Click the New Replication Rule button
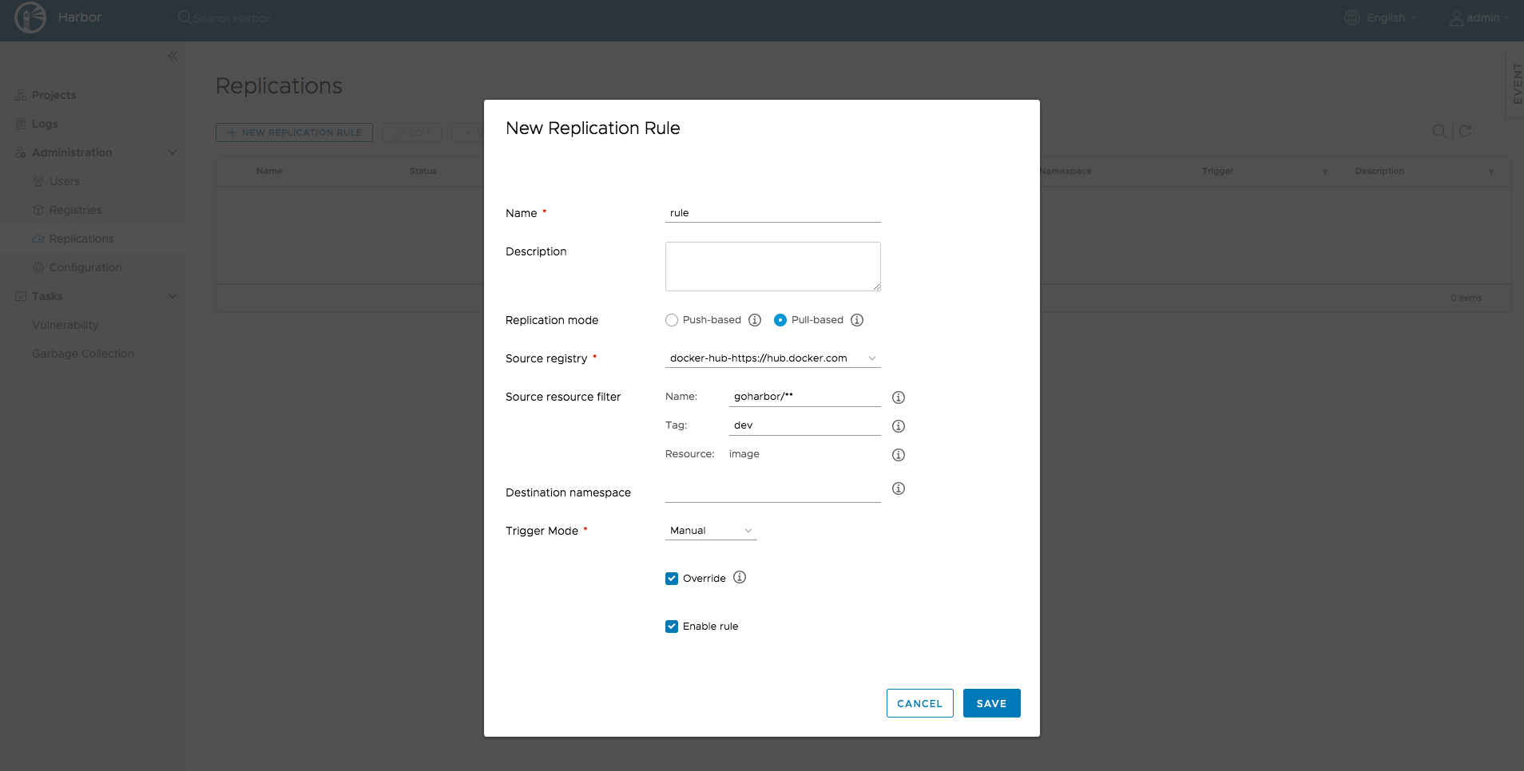Viewport: 1524px width, 771px height. 294,132
